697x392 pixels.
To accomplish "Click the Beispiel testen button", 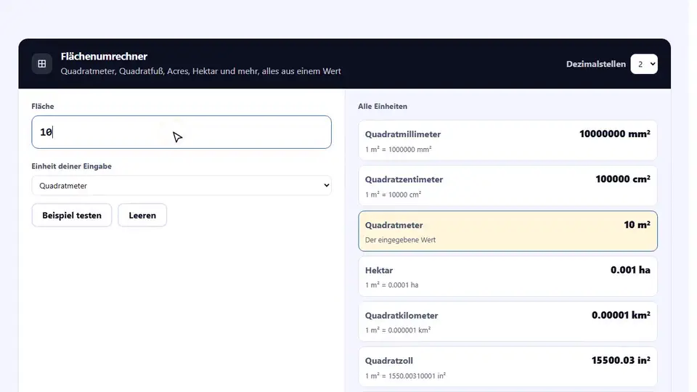I will [x=72, y=215].
